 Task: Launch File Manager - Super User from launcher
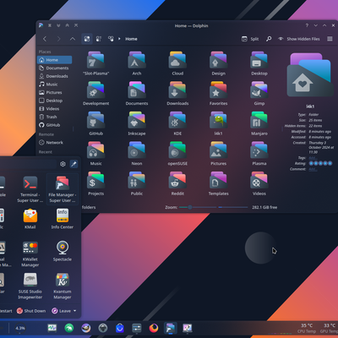tap(62, 189)
